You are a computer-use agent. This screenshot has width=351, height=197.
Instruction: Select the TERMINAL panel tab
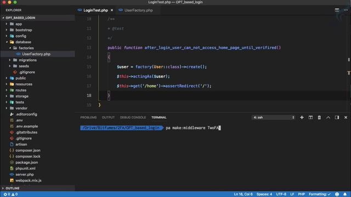click(158, 118)
